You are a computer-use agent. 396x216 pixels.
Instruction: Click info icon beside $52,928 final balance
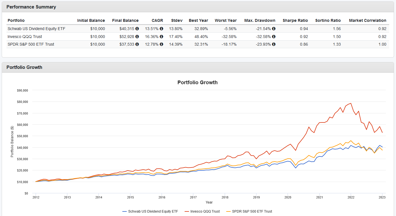pyautogui.click(x=137, y=37)
